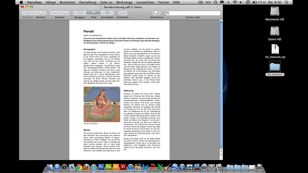Viewport: 308px width, 173px height.
Task: Click the toolbar toggle pill in title bar
Action: pos(219,7)
